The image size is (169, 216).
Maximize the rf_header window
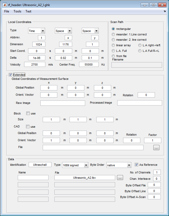(x=153, y=5)
